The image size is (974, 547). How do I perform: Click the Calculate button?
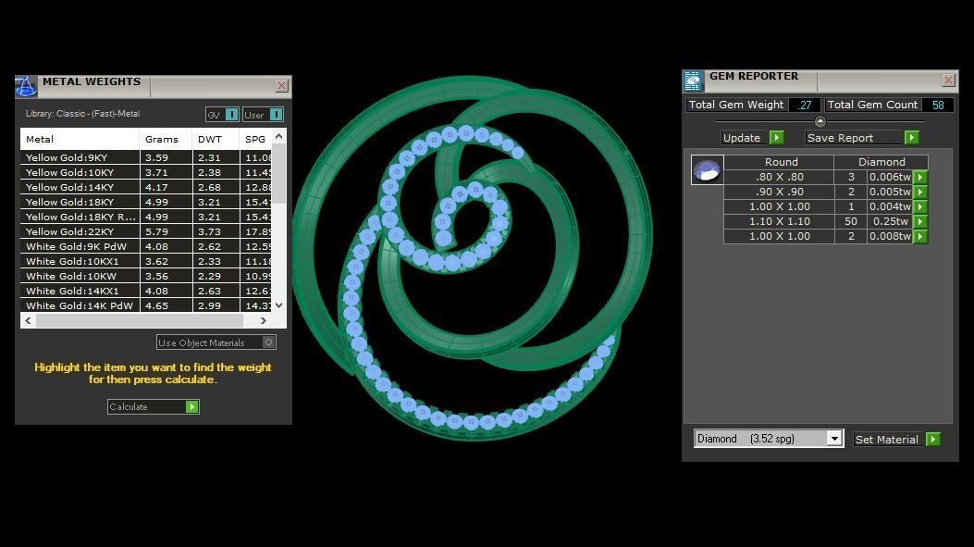[154, 406]
